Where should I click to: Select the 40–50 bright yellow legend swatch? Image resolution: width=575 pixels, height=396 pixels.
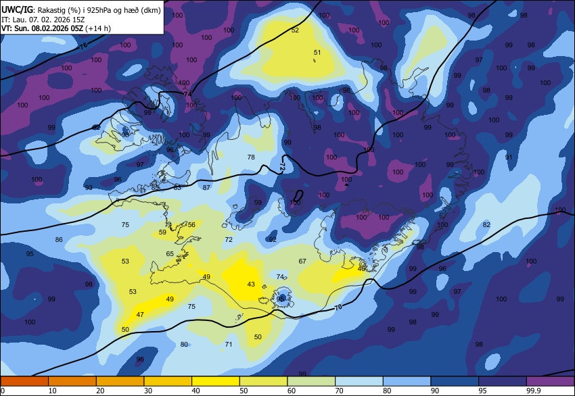(216, 381)
